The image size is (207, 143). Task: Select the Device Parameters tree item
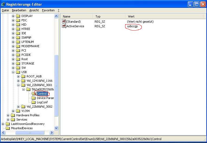click(45, 98)
